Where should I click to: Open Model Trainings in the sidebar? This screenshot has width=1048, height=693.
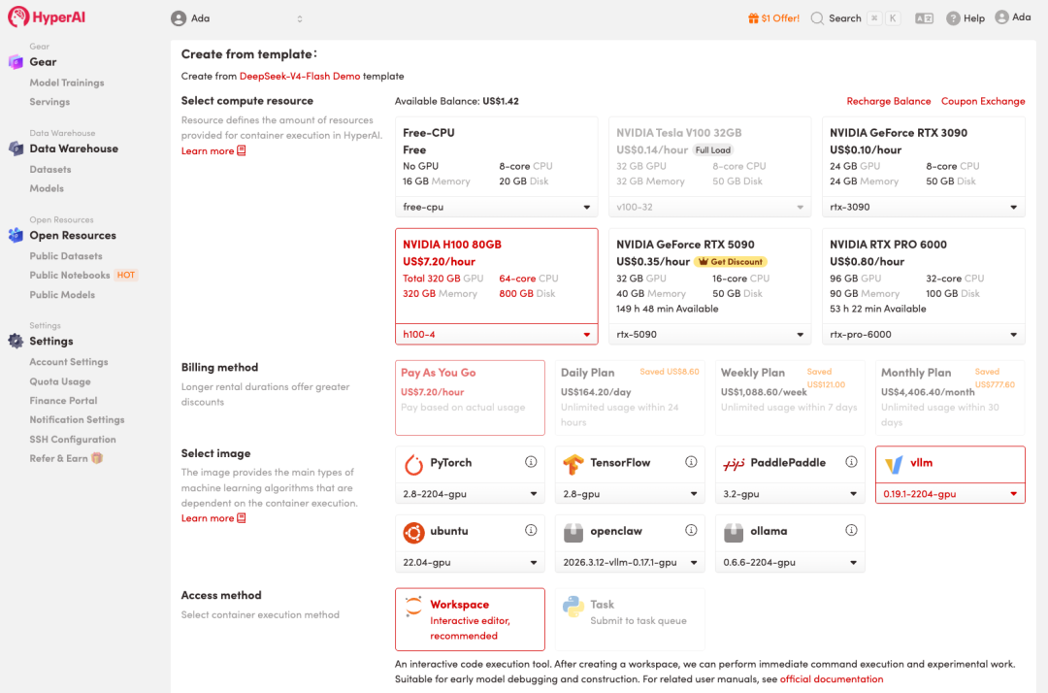(67, 82)
